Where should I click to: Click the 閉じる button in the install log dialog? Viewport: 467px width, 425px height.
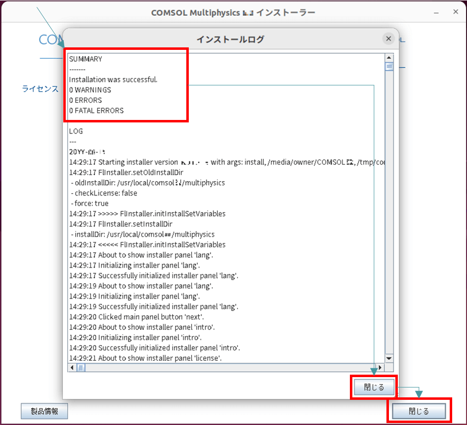[374, 387]
